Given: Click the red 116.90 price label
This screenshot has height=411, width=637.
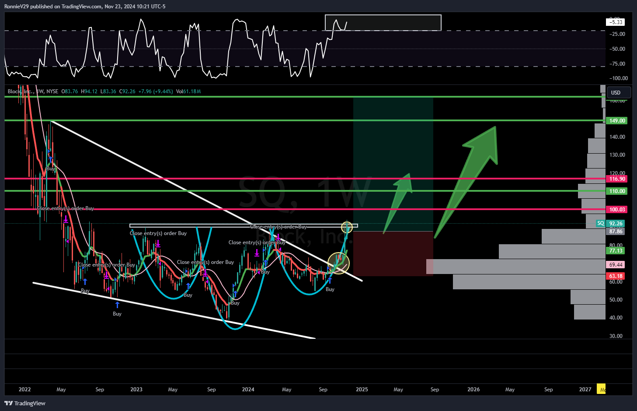Looking at the screenshot, I should [x=617, y=179].
